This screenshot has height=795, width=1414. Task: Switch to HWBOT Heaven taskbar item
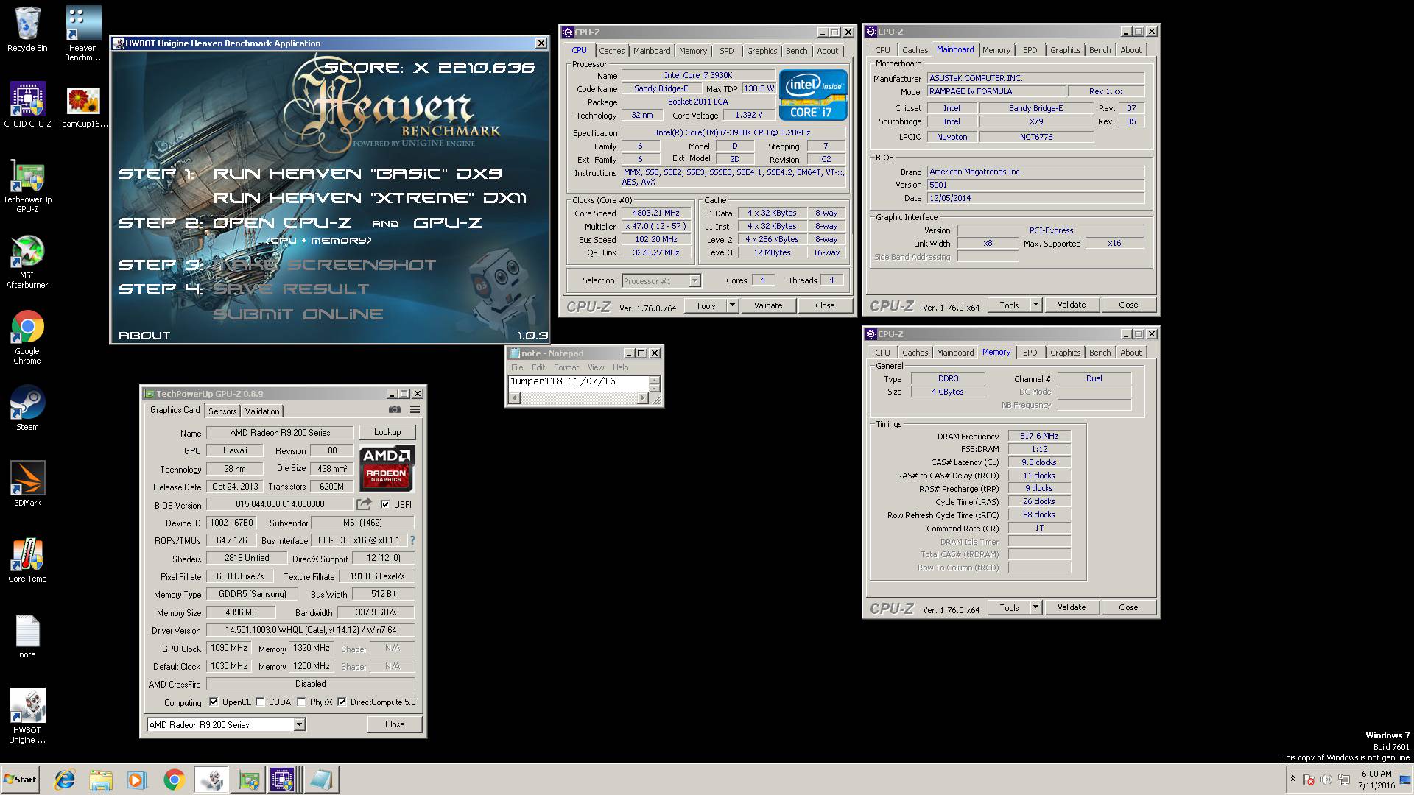(x=211, y=780)
